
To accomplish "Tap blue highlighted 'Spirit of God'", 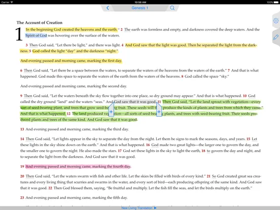I will pyautogui.click(x=36, y=36).
